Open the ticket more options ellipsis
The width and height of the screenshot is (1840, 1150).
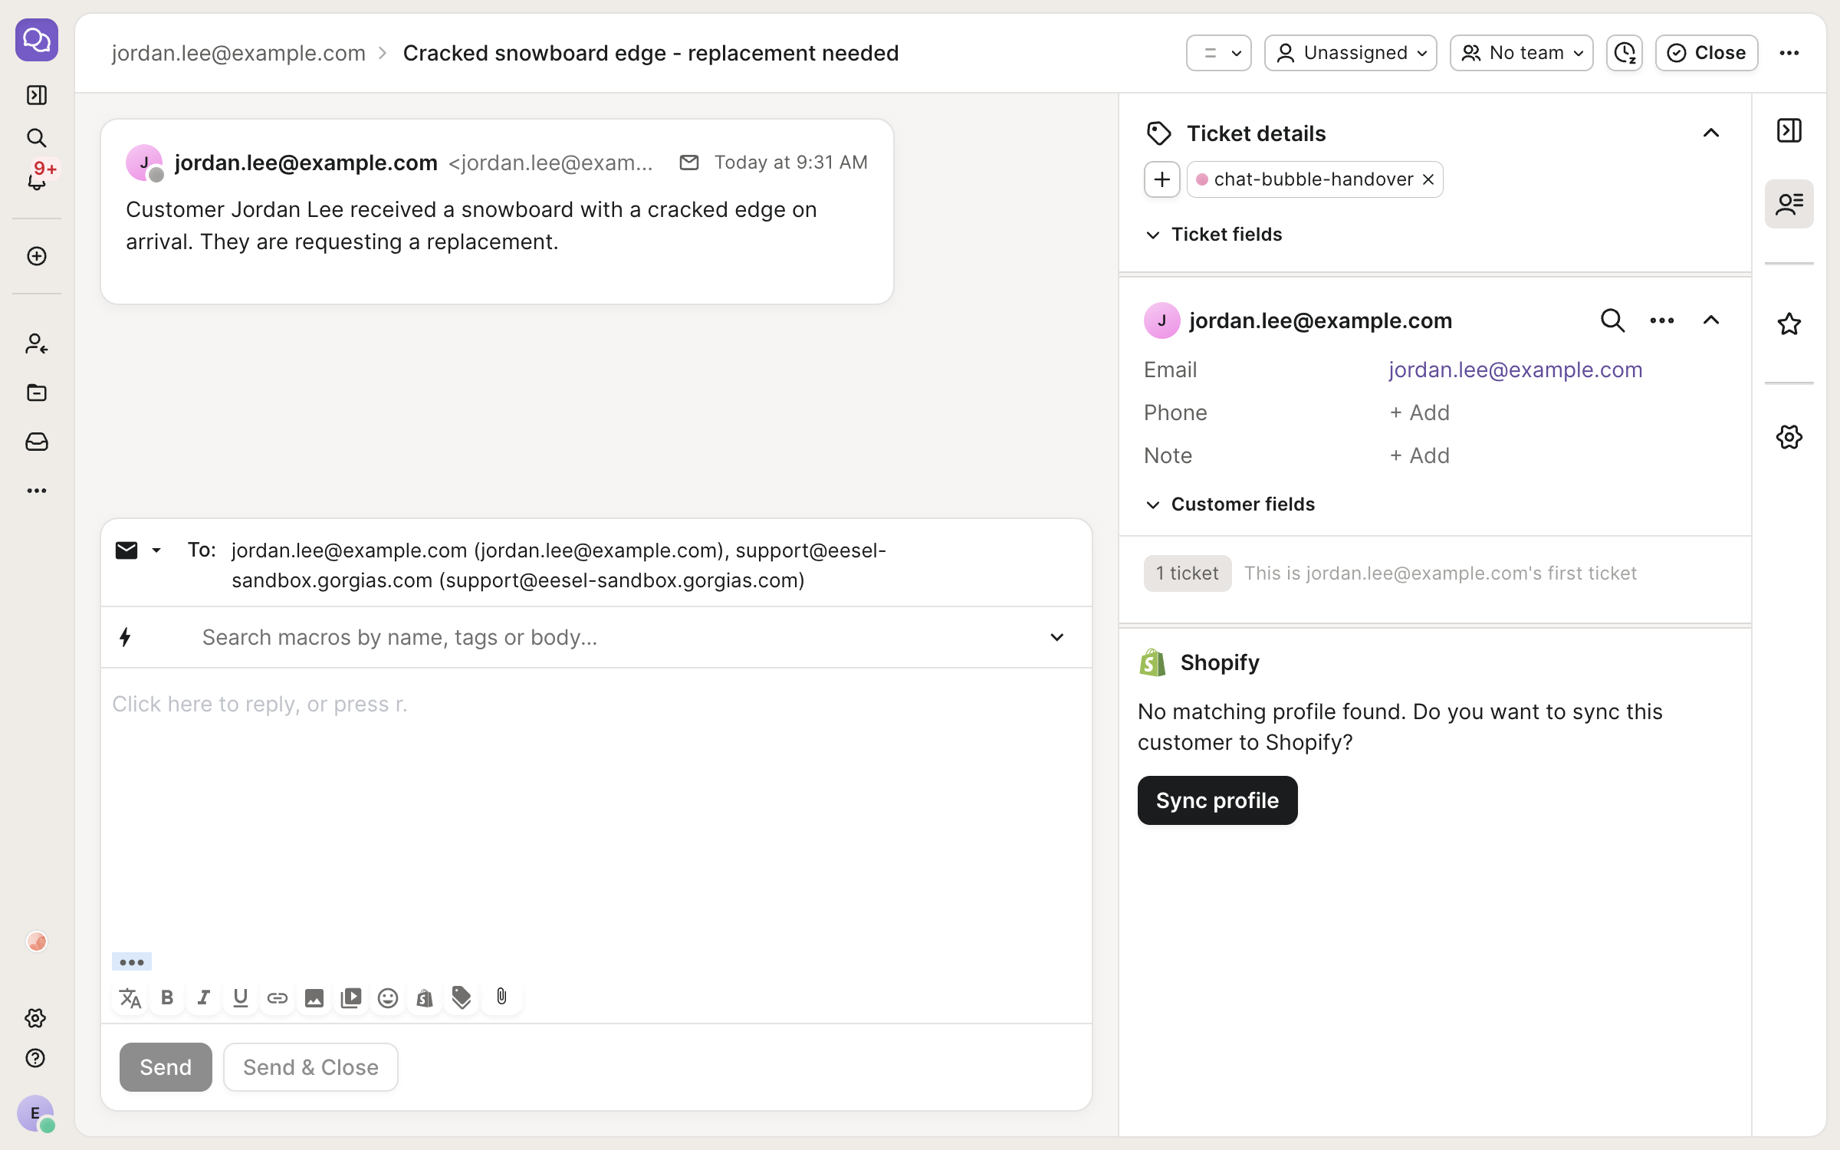[x=1789, y=53]
